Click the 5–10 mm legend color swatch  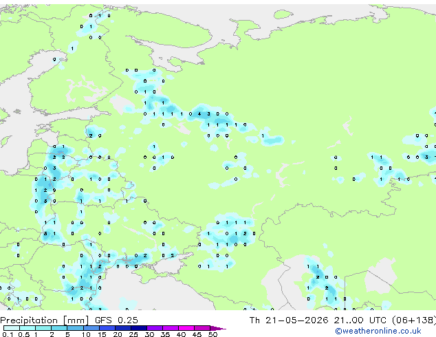click(x=75, y=328)
